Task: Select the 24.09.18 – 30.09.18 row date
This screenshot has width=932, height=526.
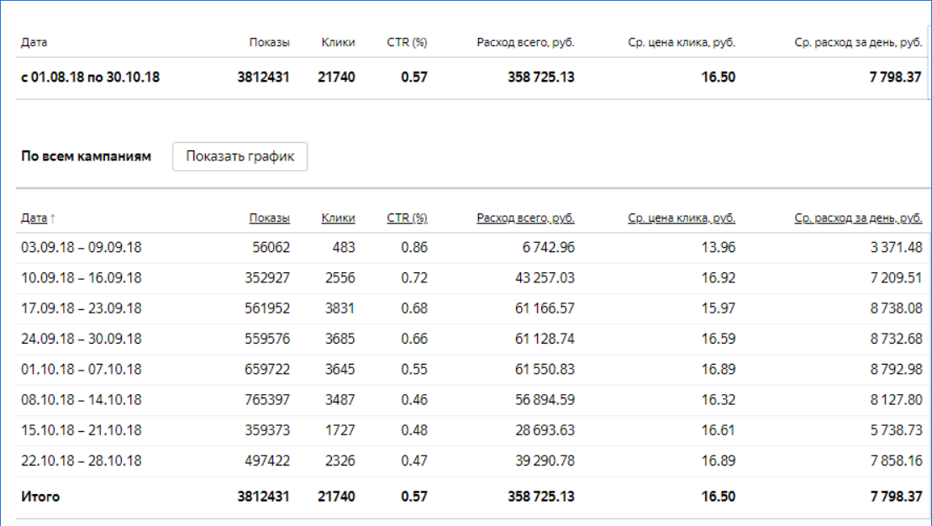Action: tap(82, 339)
